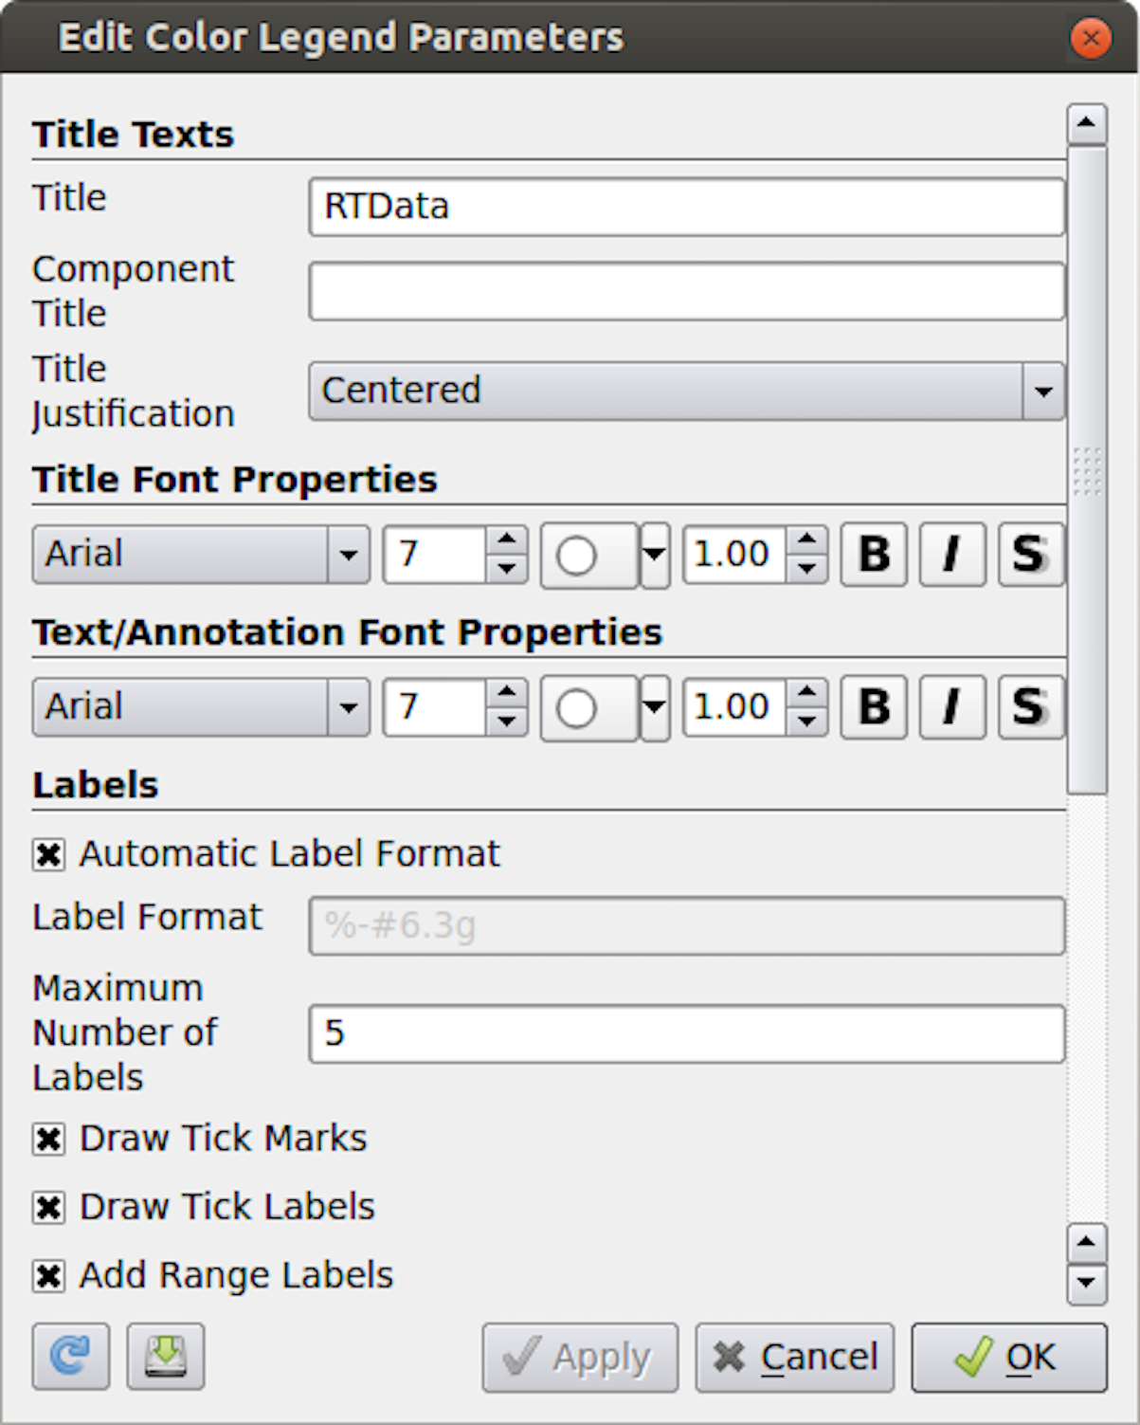Increase the title font size stepper
This screenshot has width=1140, height=1425.
click(x=507, y=540)
